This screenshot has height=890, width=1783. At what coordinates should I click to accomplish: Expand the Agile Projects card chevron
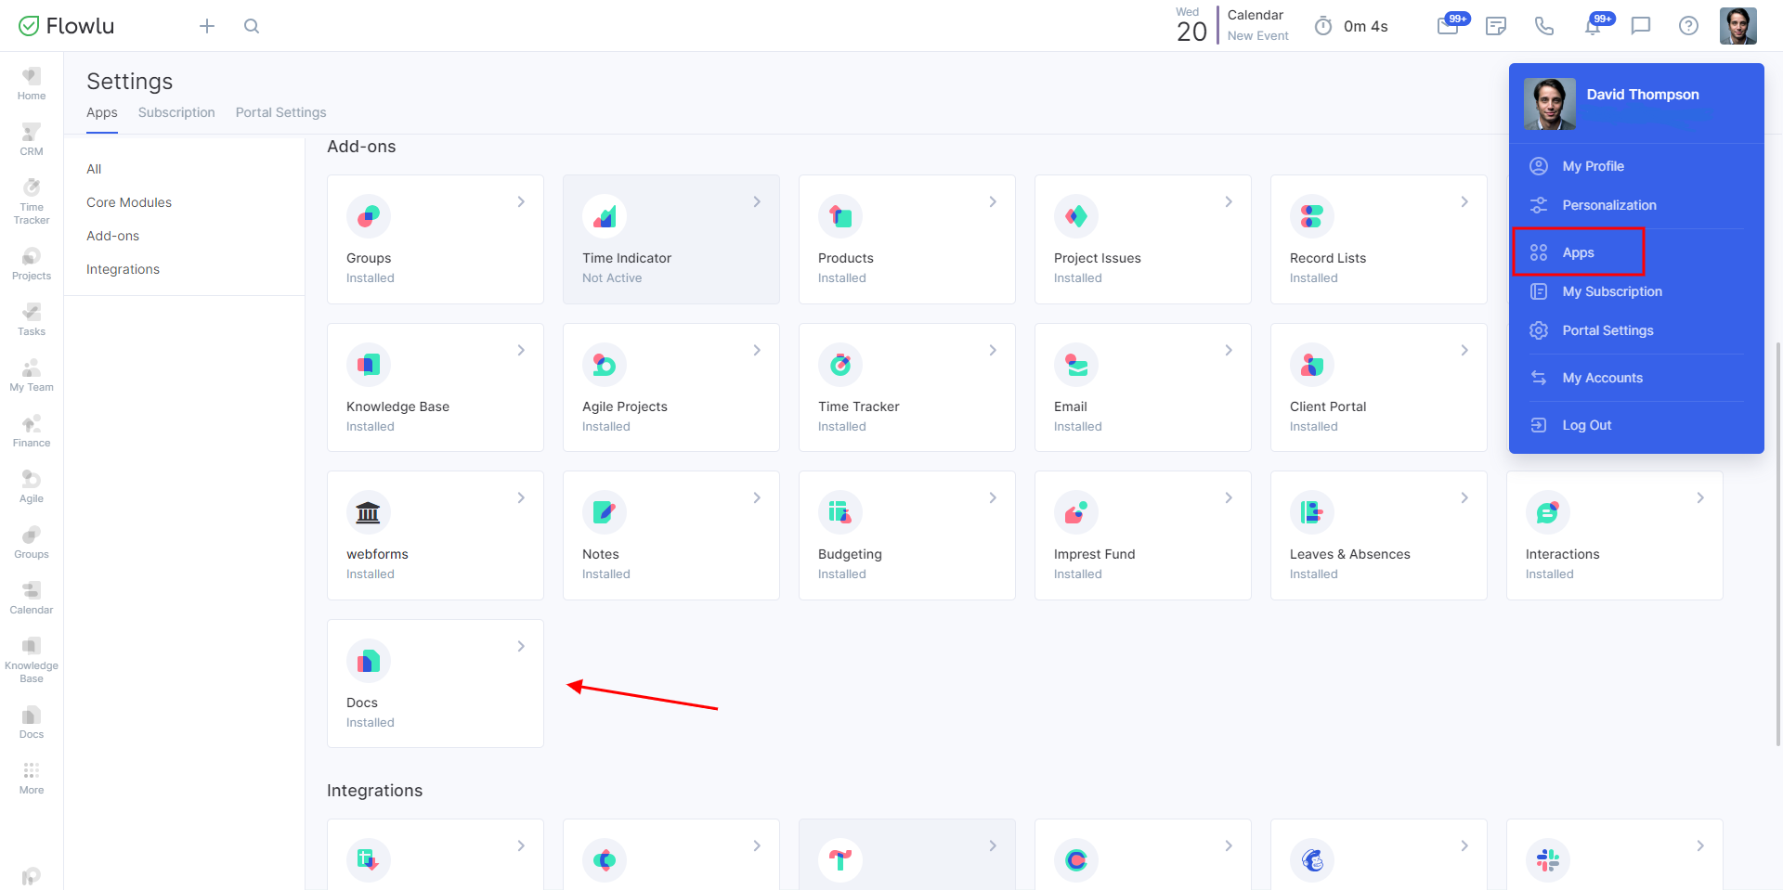[757, 350]
